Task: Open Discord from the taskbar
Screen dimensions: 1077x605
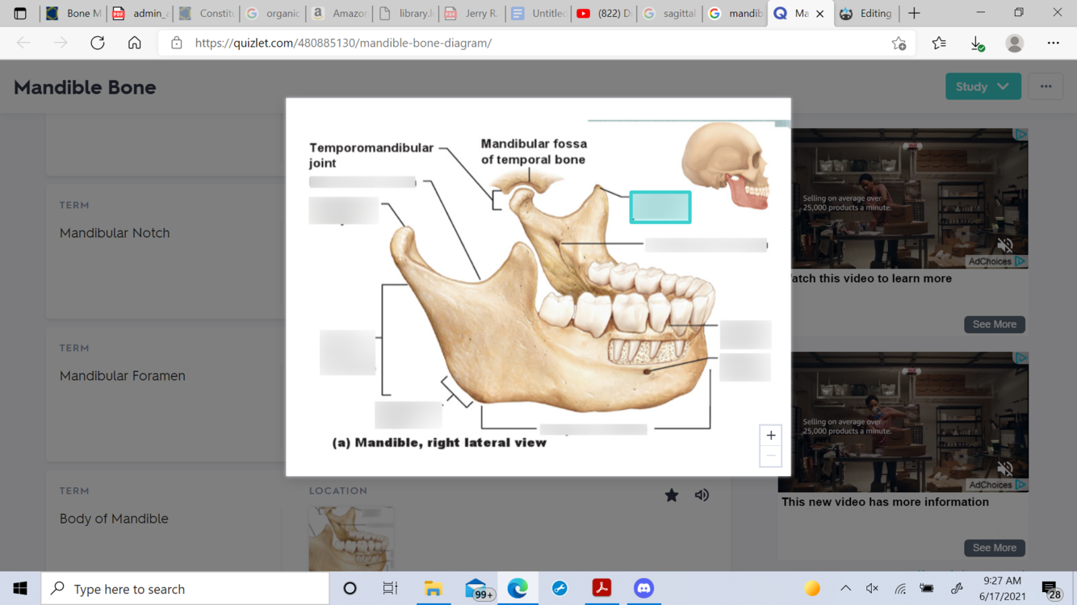Action: [x=643, y=589]
